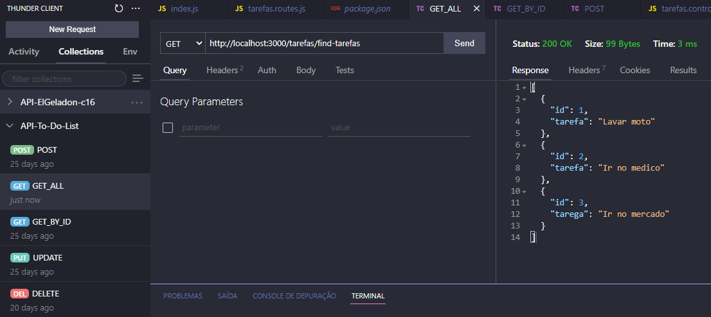Viewport: 711px width, 317px height.
Task: Open the GET_ALL request in the collection
Action: (x=75, y=192)
